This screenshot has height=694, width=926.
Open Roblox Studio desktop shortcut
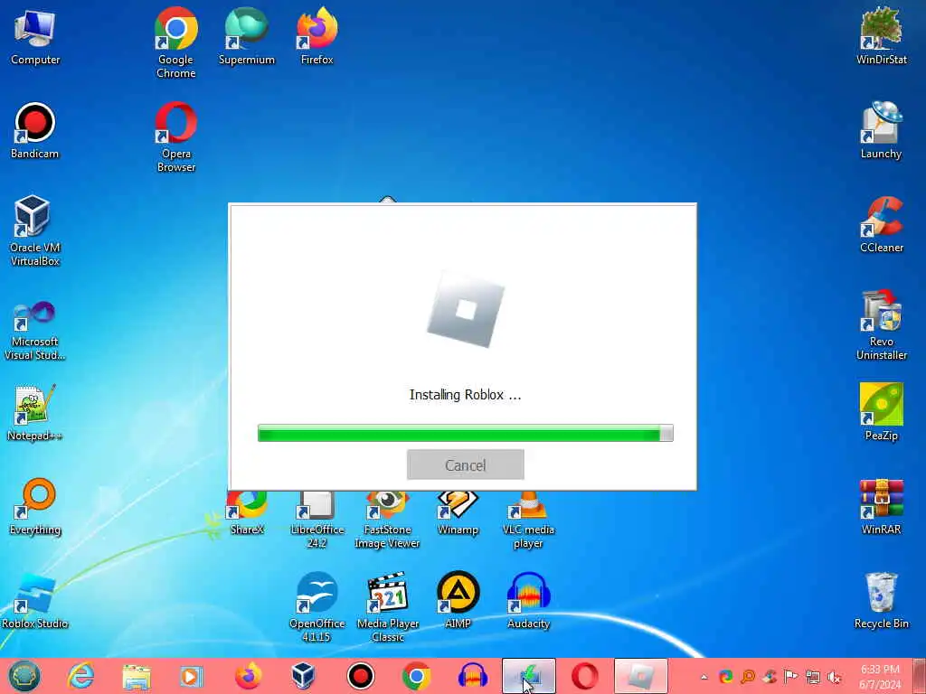(35, 601)
